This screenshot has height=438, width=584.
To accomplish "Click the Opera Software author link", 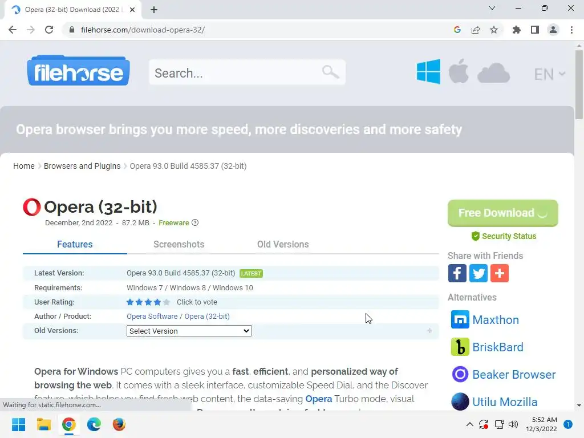I will 152,316.
